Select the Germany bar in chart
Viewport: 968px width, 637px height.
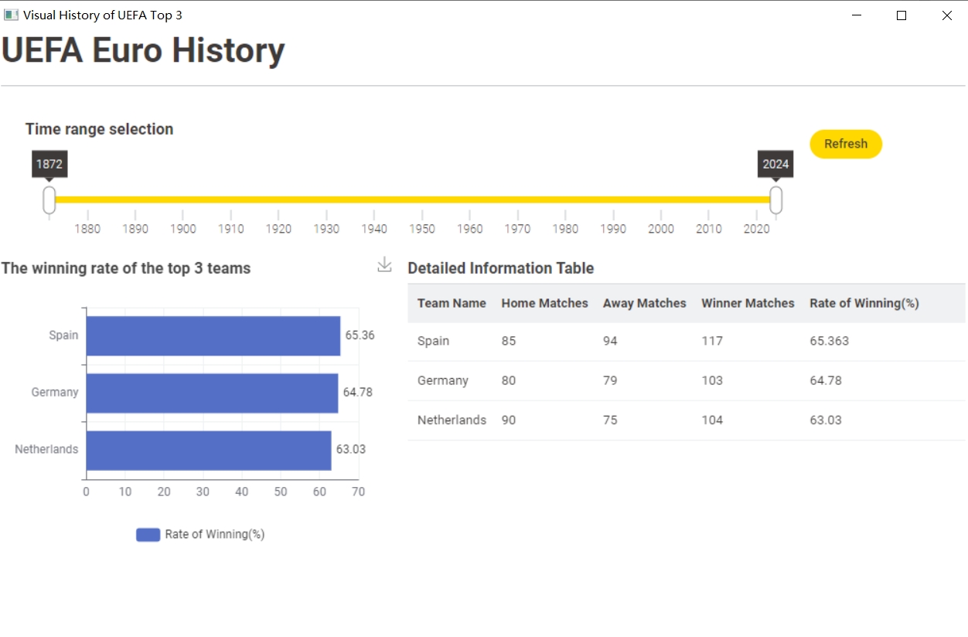pyautogui.click(x=212, y=393)
